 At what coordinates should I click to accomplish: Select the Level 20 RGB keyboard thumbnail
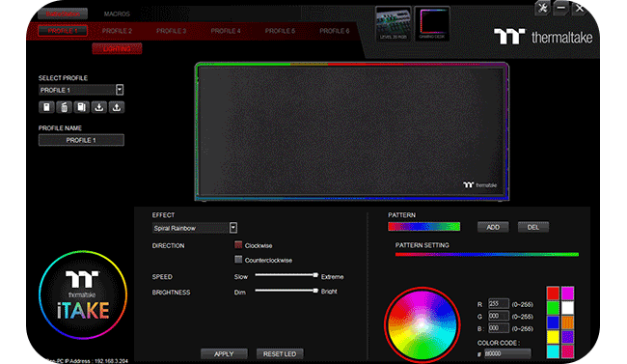(x=394, y=23)
